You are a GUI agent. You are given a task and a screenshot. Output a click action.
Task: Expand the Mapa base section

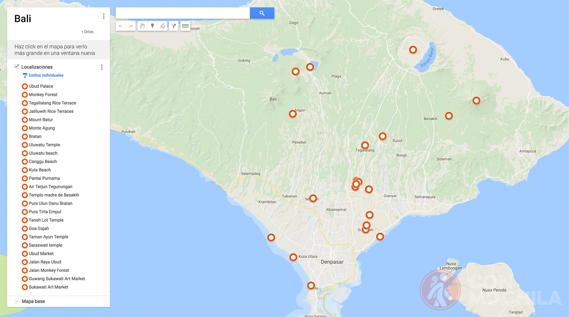click(x=16, y=301)
